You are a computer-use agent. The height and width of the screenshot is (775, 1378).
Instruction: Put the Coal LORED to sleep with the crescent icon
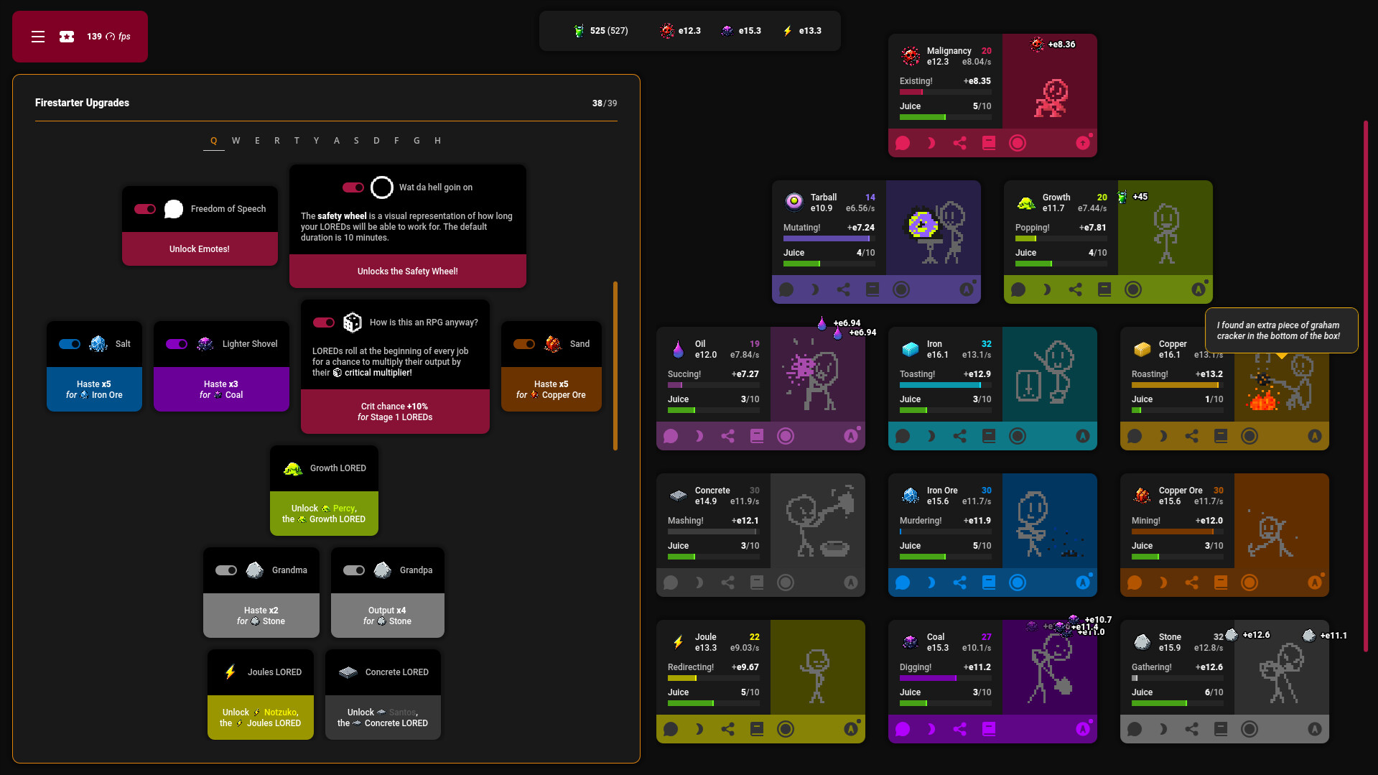[x=931, y=728]
